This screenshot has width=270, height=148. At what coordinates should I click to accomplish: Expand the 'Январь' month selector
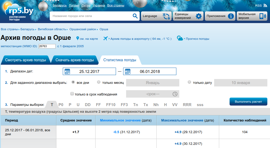click(x=152, y=83)
